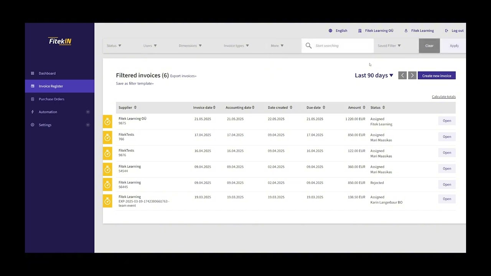Click the Clear filters button
The height and width of the screenshot is (276, 491).
(429, 46)
